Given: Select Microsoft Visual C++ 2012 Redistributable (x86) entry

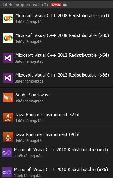Looking at the screenshot, I should (56, 78).
